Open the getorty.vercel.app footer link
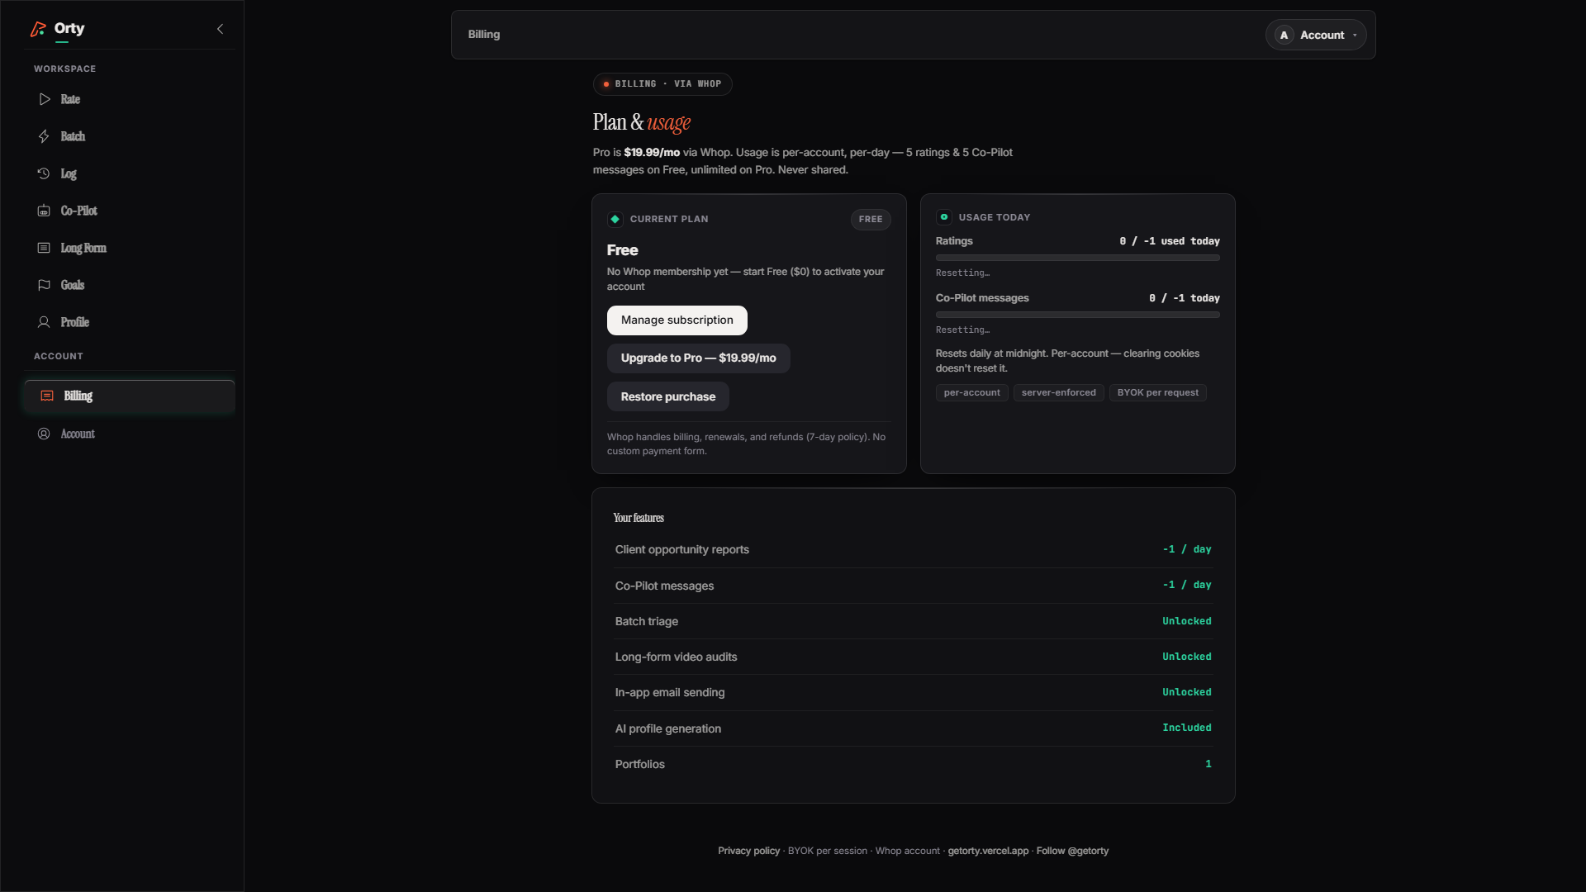The height and width of the screenshot is (892, 1586). [988, 851]
